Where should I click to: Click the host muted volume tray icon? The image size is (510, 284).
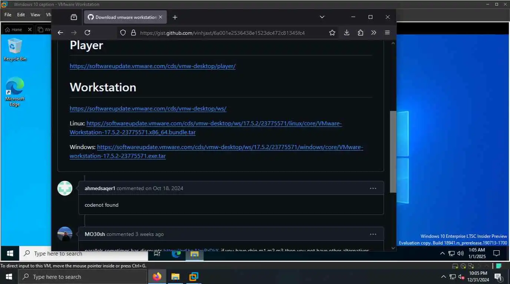(462, 277)
